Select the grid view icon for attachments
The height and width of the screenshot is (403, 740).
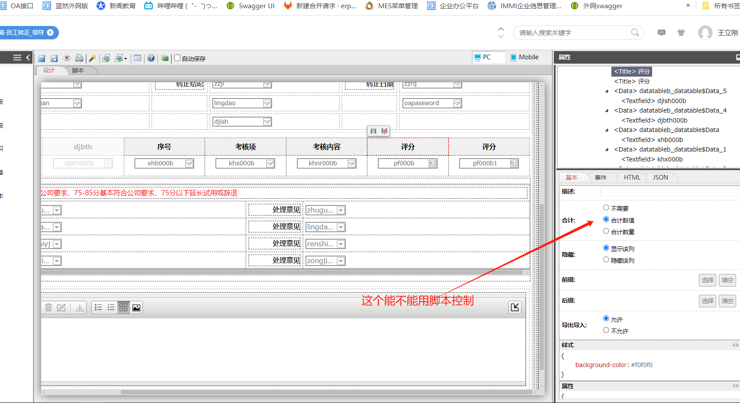pos(123,307)
